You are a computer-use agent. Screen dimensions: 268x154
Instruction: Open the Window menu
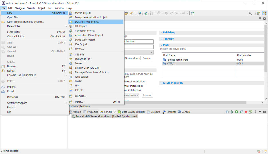pos(59,8)
